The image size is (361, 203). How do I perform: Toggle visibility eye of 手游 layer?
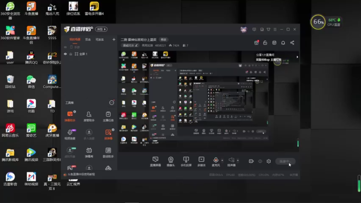[x=65, y=47]
